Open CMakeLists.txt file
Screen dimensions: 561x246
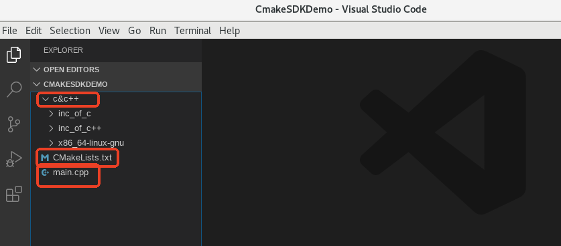[82, 158]
